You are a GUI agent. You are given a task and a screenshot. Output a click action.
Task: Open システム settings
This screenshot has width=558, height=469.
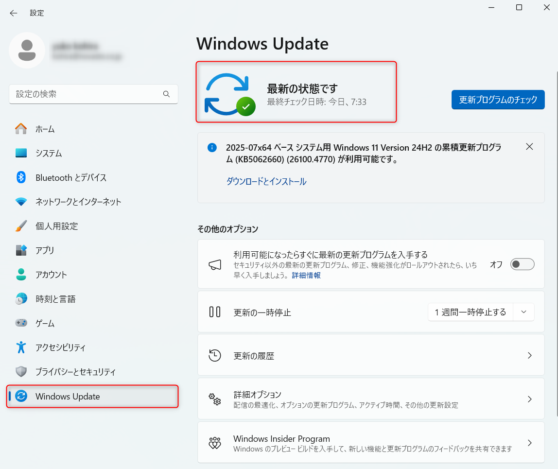pos(92,153)
